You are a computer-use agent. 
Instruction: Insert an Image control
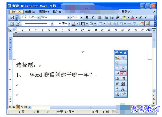(117, 94)
